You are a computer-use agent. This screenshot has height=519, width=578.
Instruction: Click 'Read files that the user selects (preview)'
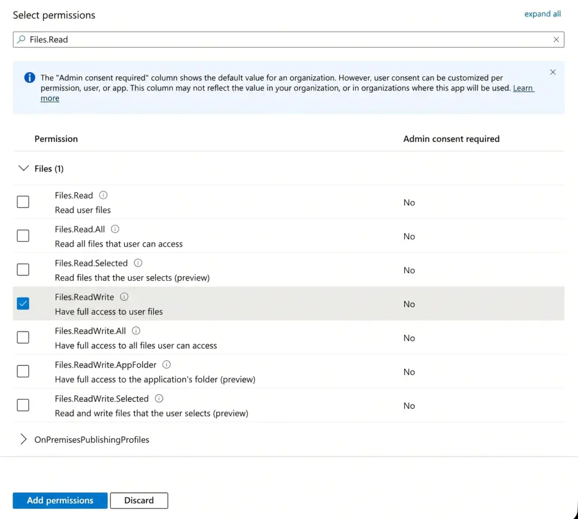point(132,278)
